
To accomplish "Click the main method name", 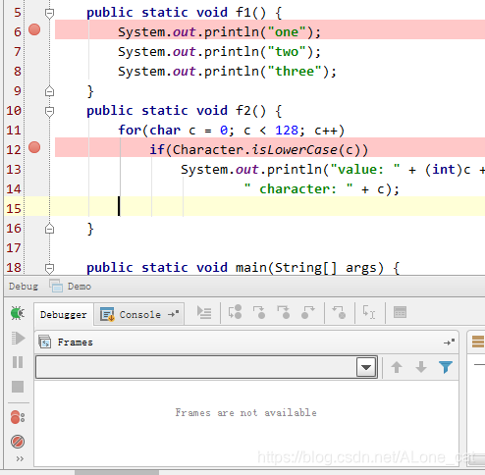I will tap(251, 268).
